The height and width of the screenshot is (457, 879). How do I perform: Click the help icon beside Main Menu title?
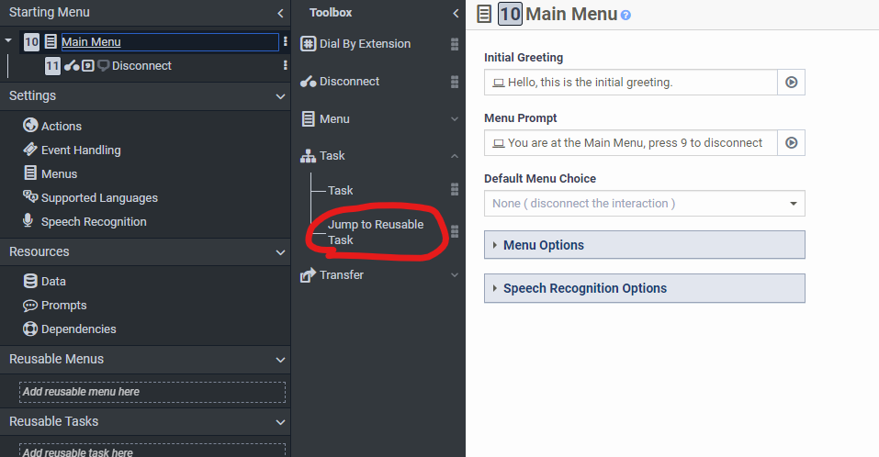tap(626, 16)
